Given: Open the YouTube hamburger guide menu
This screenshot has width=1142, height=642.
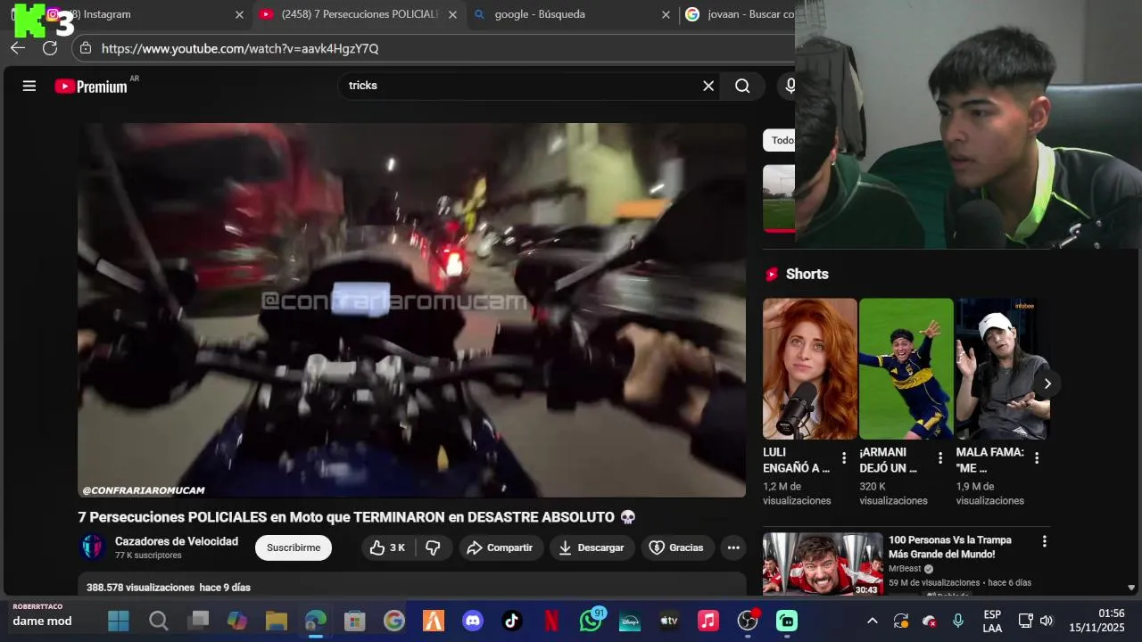Looking at the screenshot, I should pyautogui.click(x=29, y=86).
